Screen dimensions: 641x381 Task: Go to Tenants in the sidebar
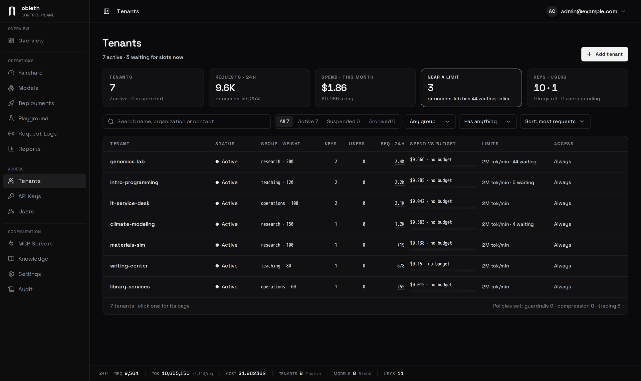pyautogui.click(x=45, y=181)
